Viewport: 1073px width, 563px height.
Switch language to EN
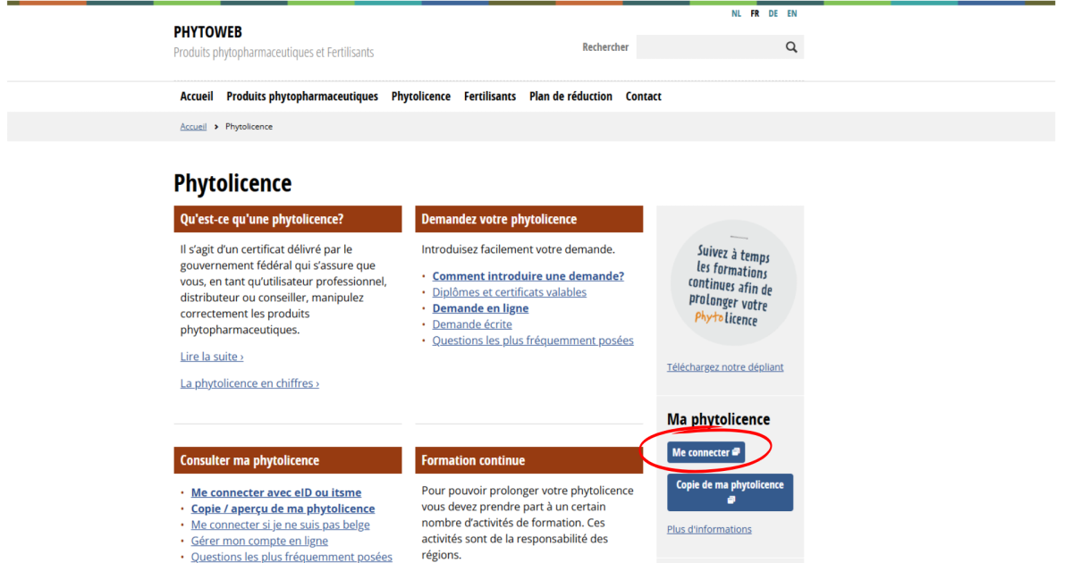coord(792,13)
